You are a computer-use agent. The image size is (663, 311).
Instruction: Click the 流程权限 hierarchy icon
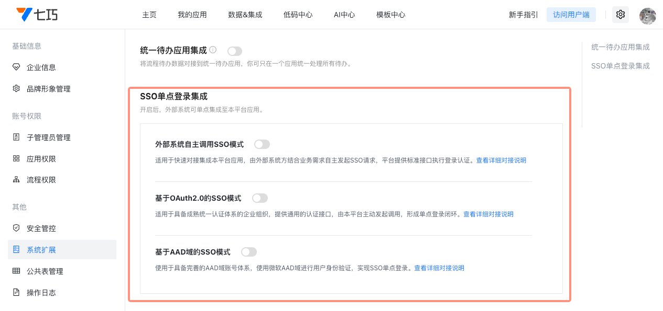click(16, 180)
